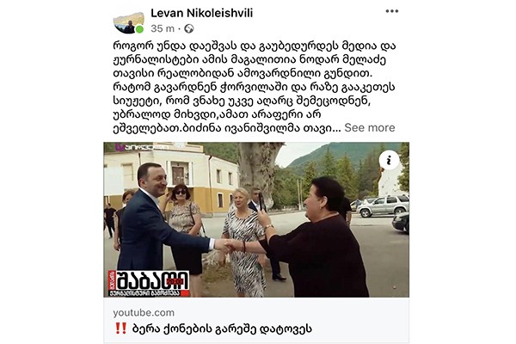Open the youtube.com source link
This screenshot has width=516, height=344.
[144, 313]
